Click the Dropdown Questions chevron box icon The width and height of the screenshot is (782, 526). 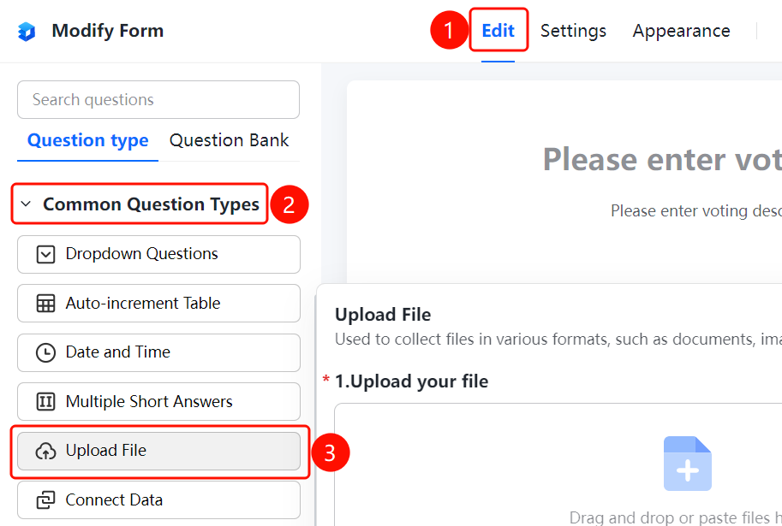coord(45,255)
